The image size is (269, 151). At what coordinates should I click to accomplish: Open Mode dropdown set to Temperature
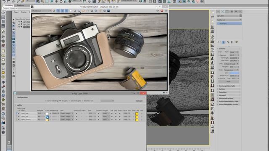[231, 70]
